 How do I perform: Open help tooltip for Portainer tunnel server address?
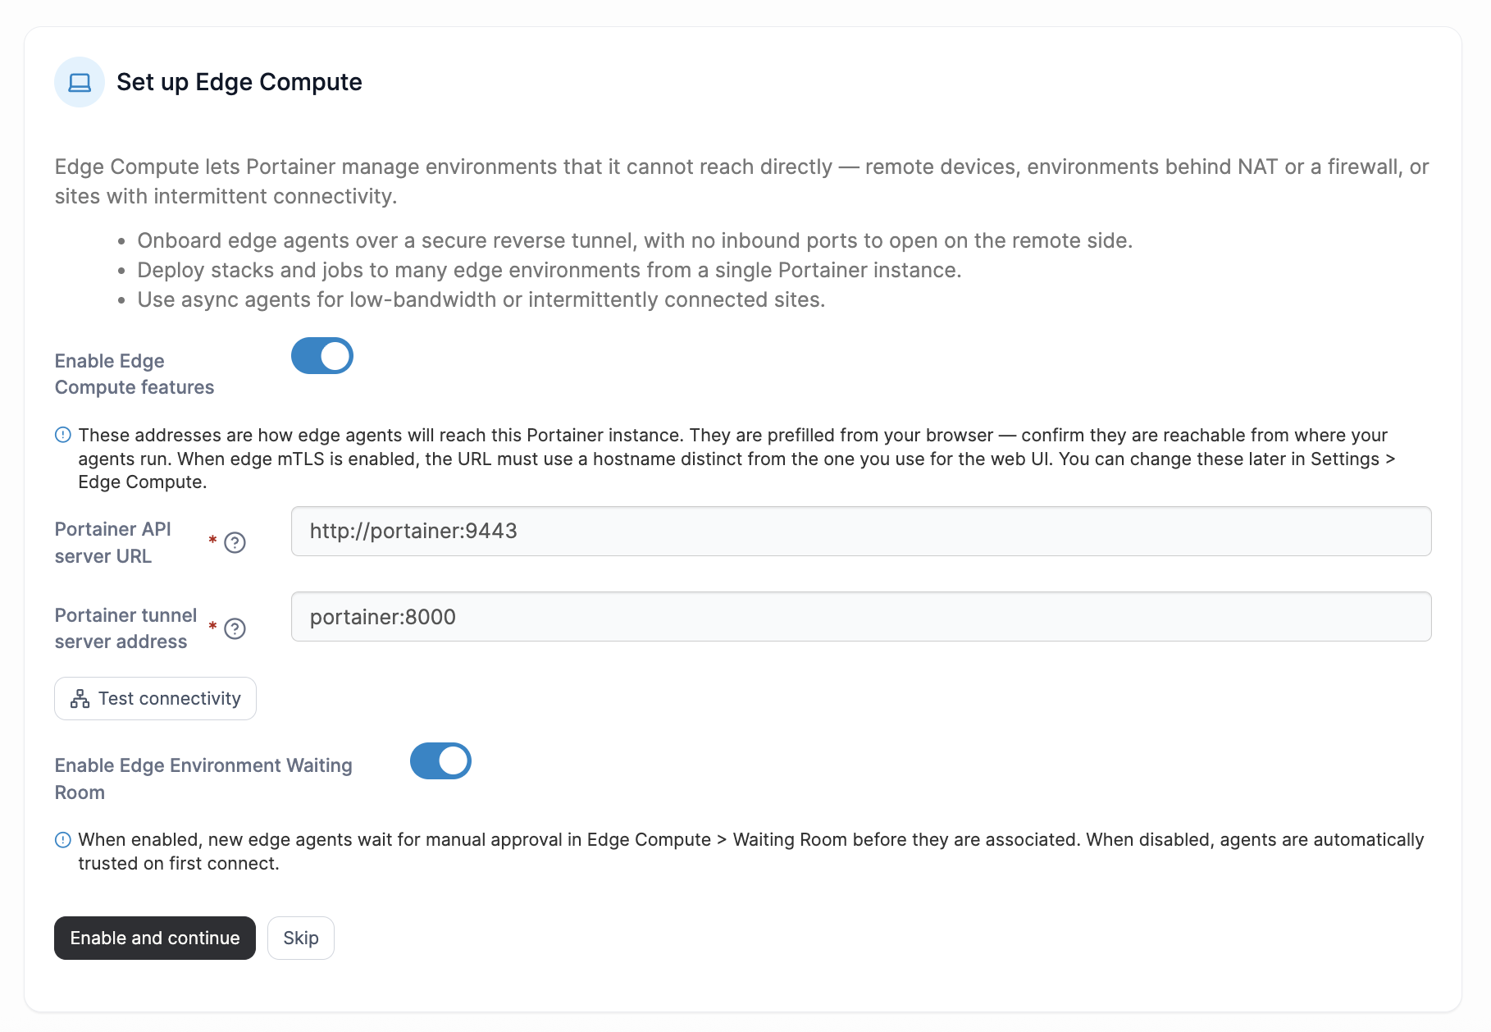click(235, 628)
